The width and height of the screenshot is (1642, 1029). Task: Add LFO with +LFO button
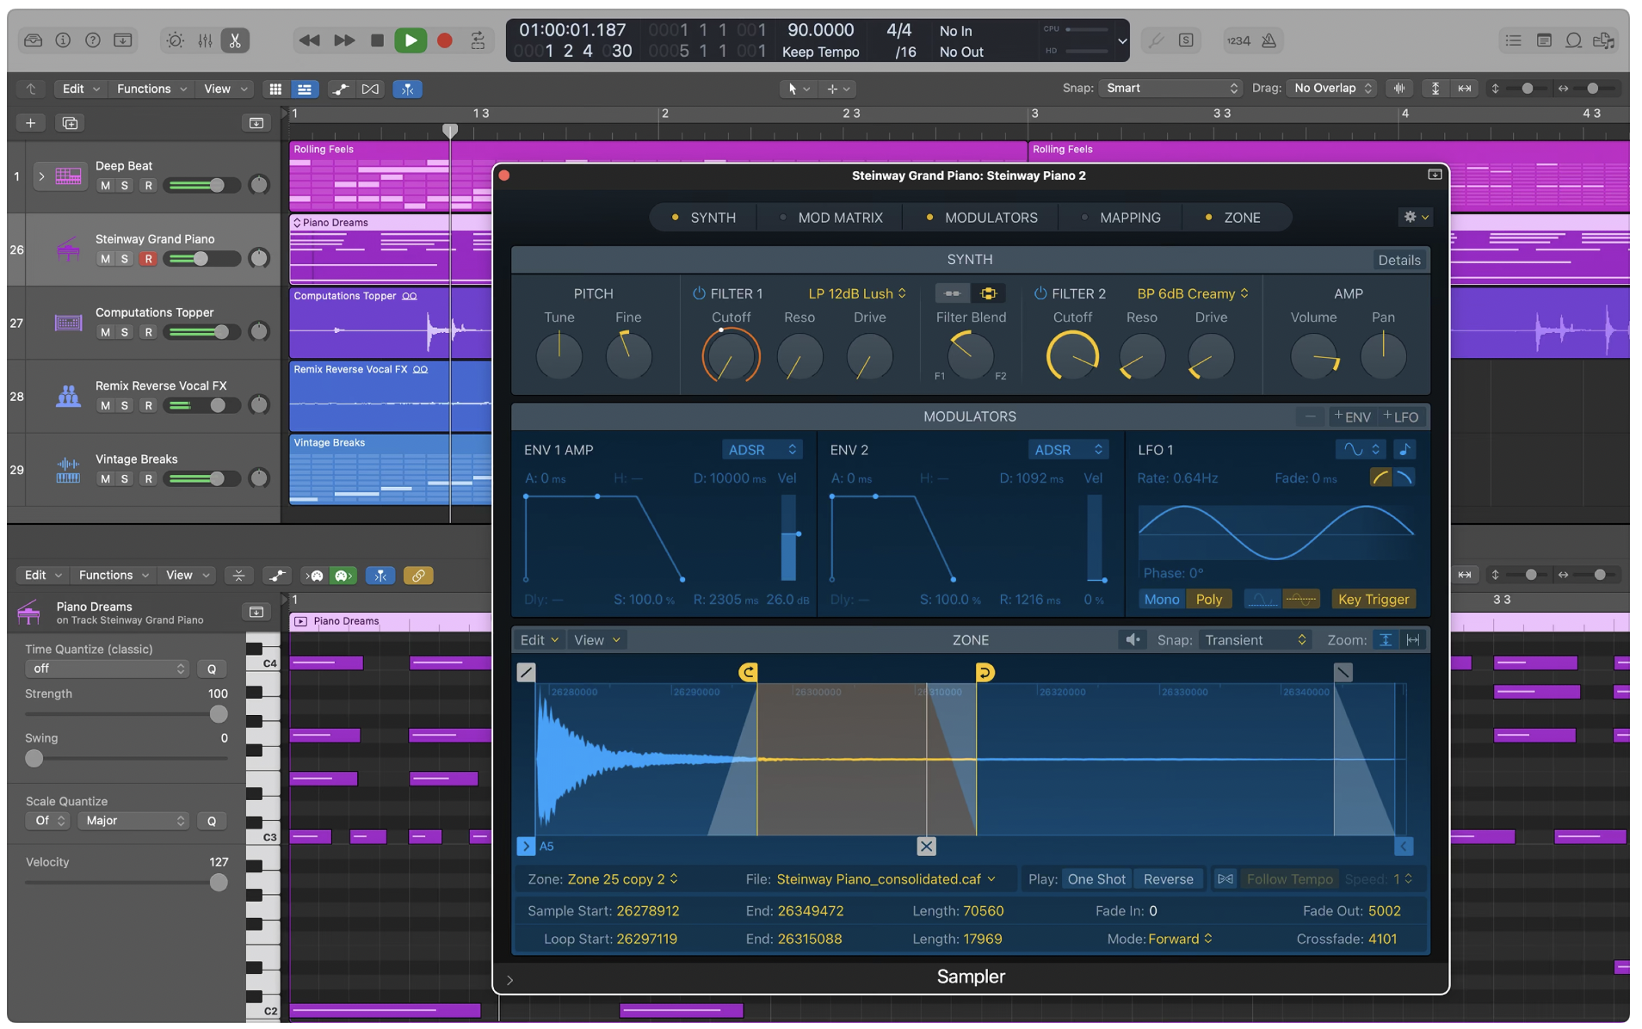click(1400, 417)
